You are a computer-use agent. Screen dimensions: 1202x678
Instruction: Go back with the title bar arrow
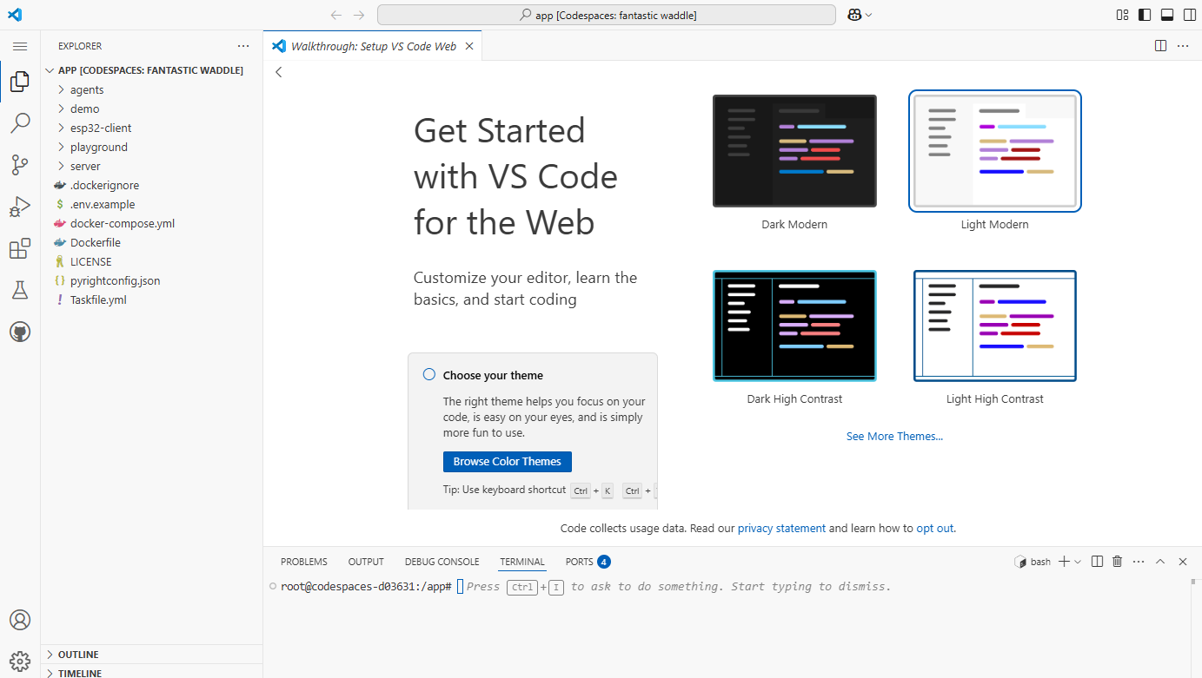coord(337,15)
